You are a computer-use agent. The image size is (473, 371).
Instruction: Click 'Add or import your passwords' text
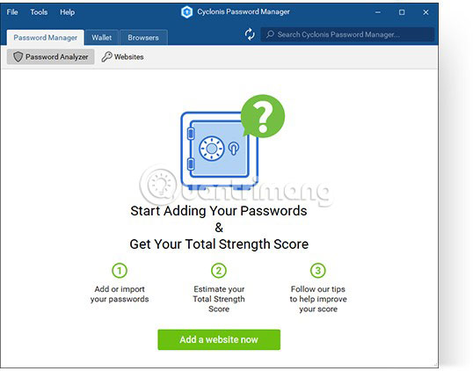click(x=120, y=295)
